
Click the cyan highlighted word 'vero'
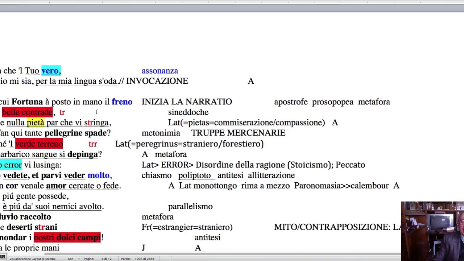[x=50, y=71]
